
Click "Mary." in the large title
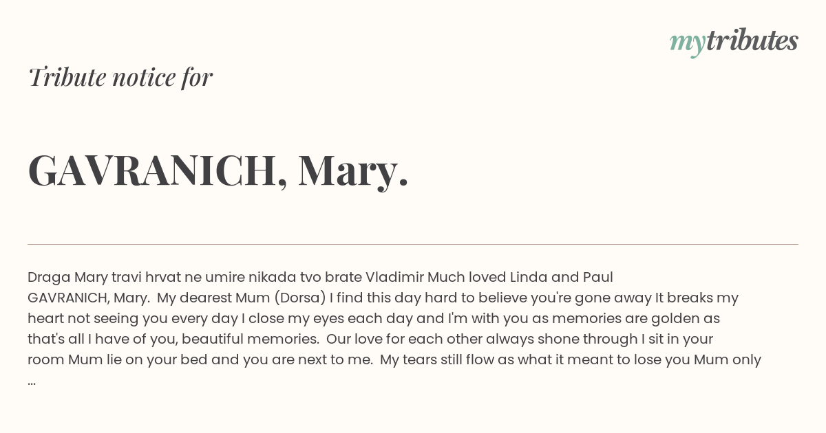tap(354, 172)
